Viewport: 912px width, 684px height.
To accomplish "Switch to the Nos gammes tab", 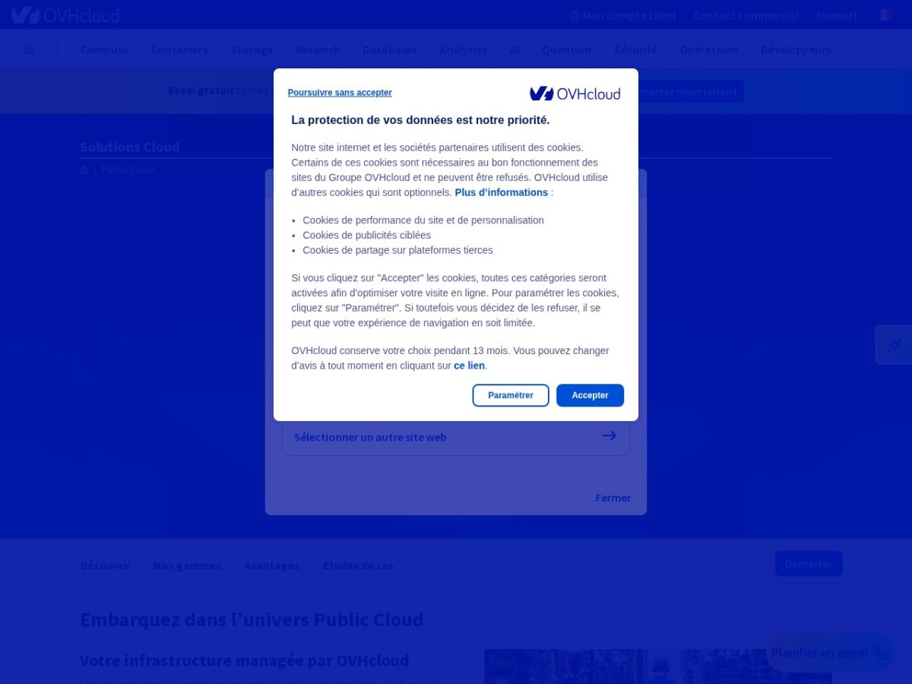I will (x=187, y=565).
